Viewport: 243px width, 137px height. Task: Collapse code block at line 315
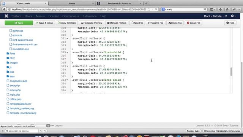pyautogui.click(x=67, y=53)
